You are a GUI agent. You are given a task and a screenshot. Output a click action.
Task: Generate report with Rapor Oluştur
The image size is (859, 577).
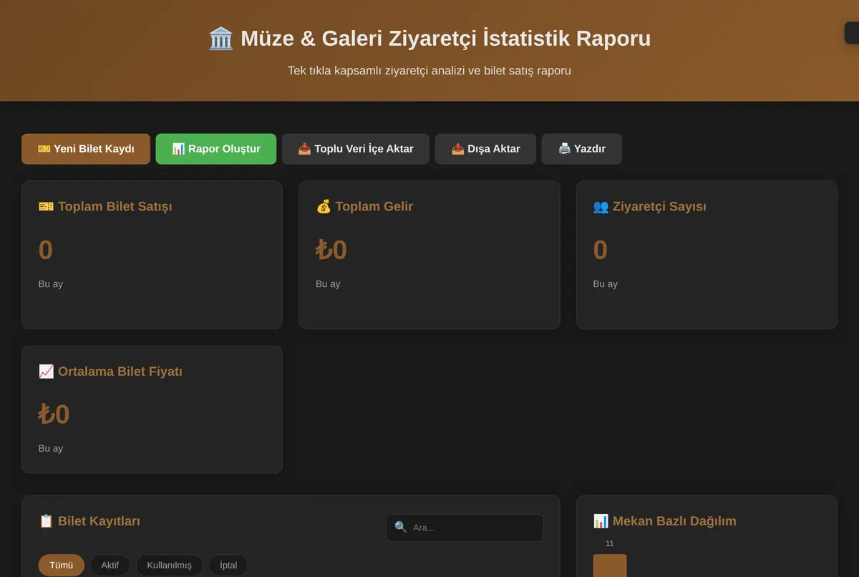[216, 149]
